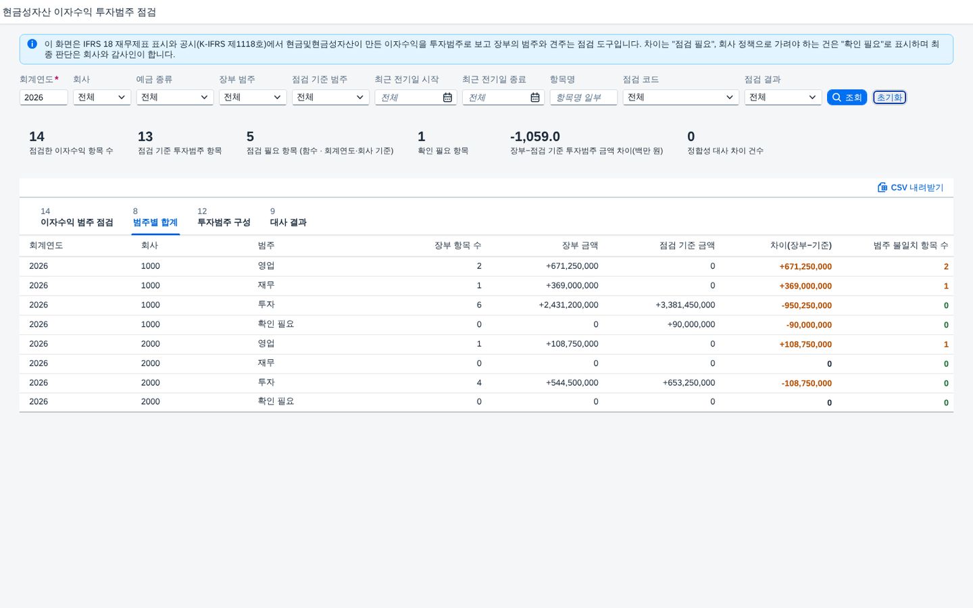Click the 초기화 reset button
Screen dimensions: 973x608
pos(889,97)
